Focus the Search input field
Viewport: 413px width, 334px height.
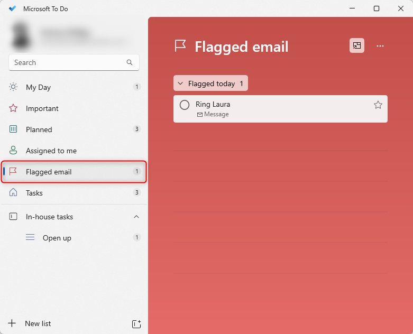pyautogui.click(x=74, y=62)
